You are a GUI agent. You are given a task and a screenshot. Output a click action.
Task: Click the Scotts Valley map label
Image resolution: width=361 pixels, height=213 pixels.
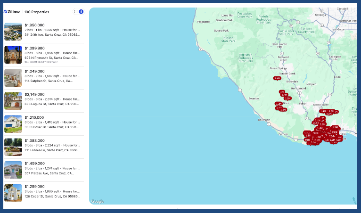coord(321,105)
